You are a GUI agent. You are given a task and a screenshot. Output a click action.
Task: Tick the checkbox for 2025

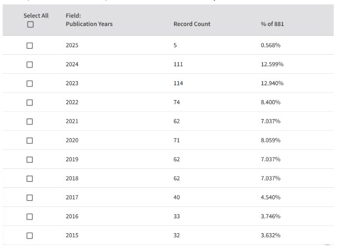tap(30, 45)
